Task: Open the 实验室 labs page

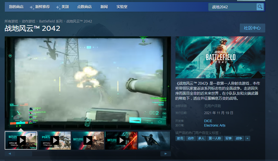Action: [x=122, y=7]
